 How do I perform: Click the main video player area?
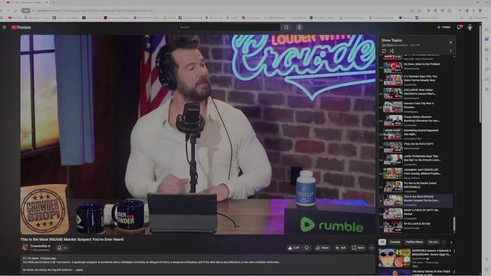click(198, 135)
